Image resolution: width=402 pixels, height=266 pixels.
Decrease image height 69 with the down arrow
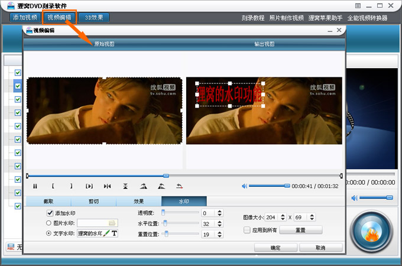click(312, 219)
